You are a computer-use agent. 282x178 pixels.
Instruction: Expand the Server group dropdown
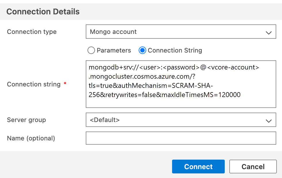[x=181, y=120]
